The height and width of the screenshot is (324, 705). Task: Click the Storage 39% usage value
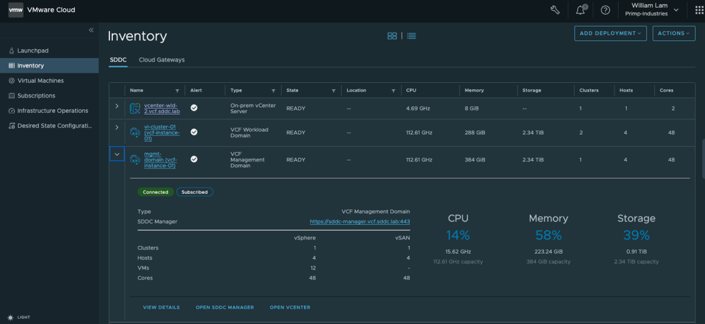(x=636, y=235)
